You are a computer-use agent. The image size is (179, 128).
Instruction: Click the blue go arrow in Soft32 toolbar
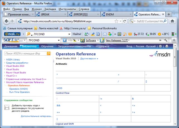click(x=65, y=40)
